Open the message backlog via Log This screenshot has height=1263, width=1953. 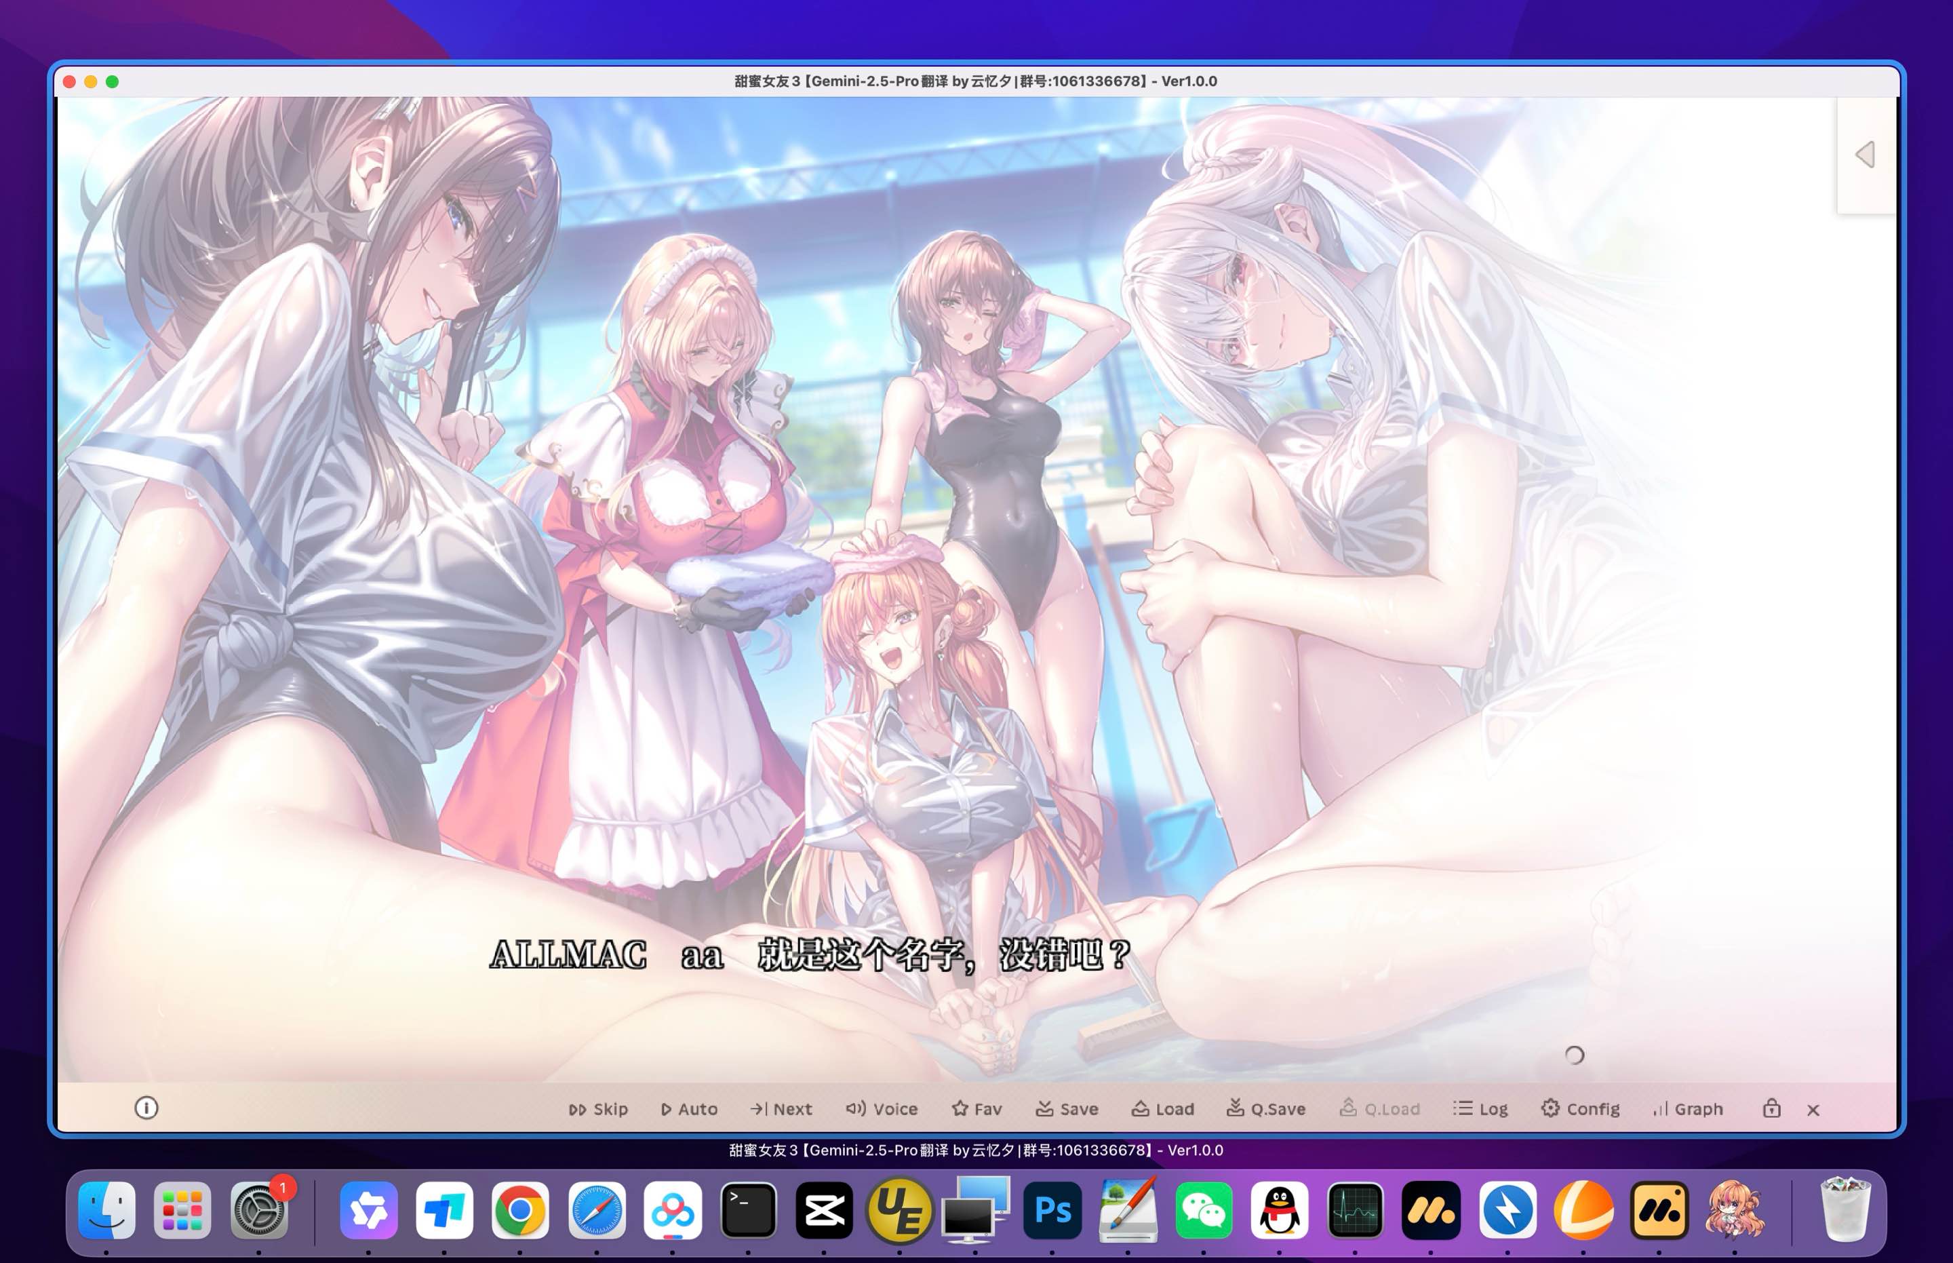click(1479, 1109)
